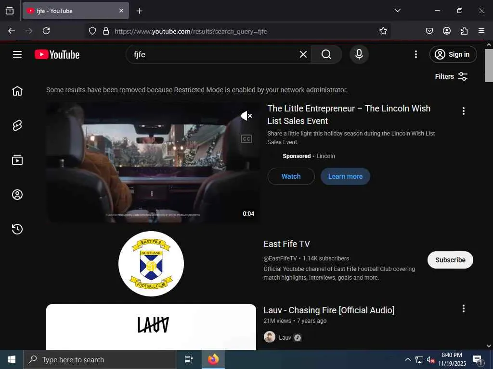This screenshot has height=369, width=493.
Task: Open the Lauv channel avatar
Action: click(x=270, y=337)
